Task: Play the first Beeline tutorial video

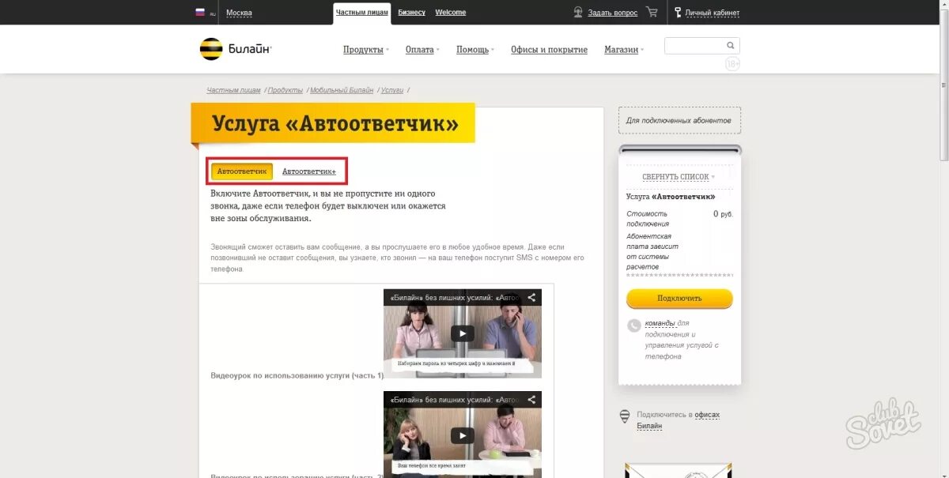Action: [463, 333]
